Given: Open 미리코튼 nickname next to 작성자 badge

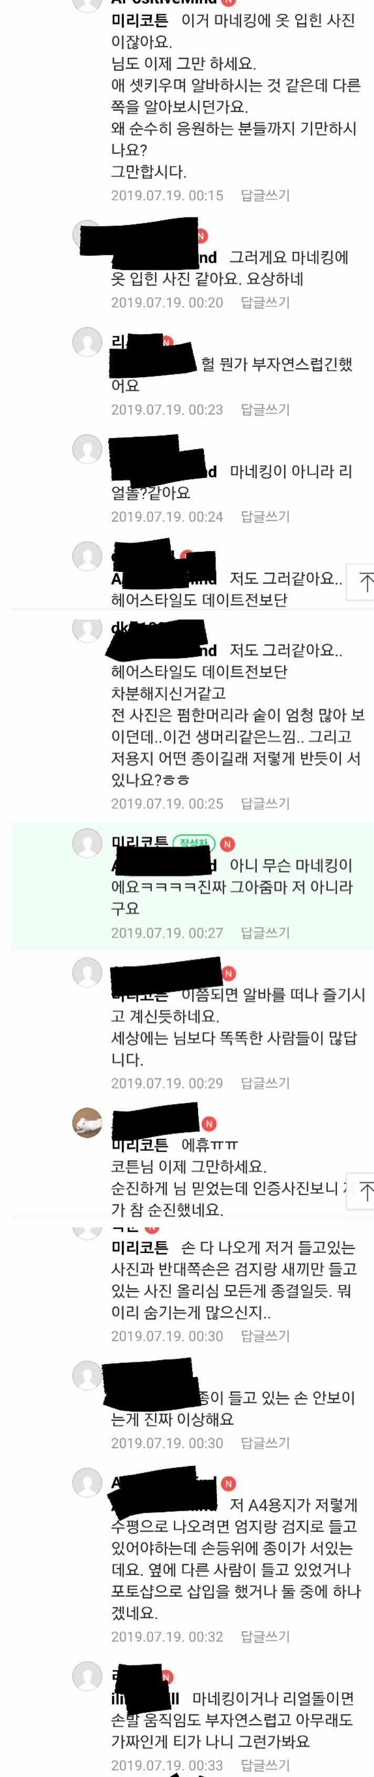Looking at the screenshot, I should 140,843.
